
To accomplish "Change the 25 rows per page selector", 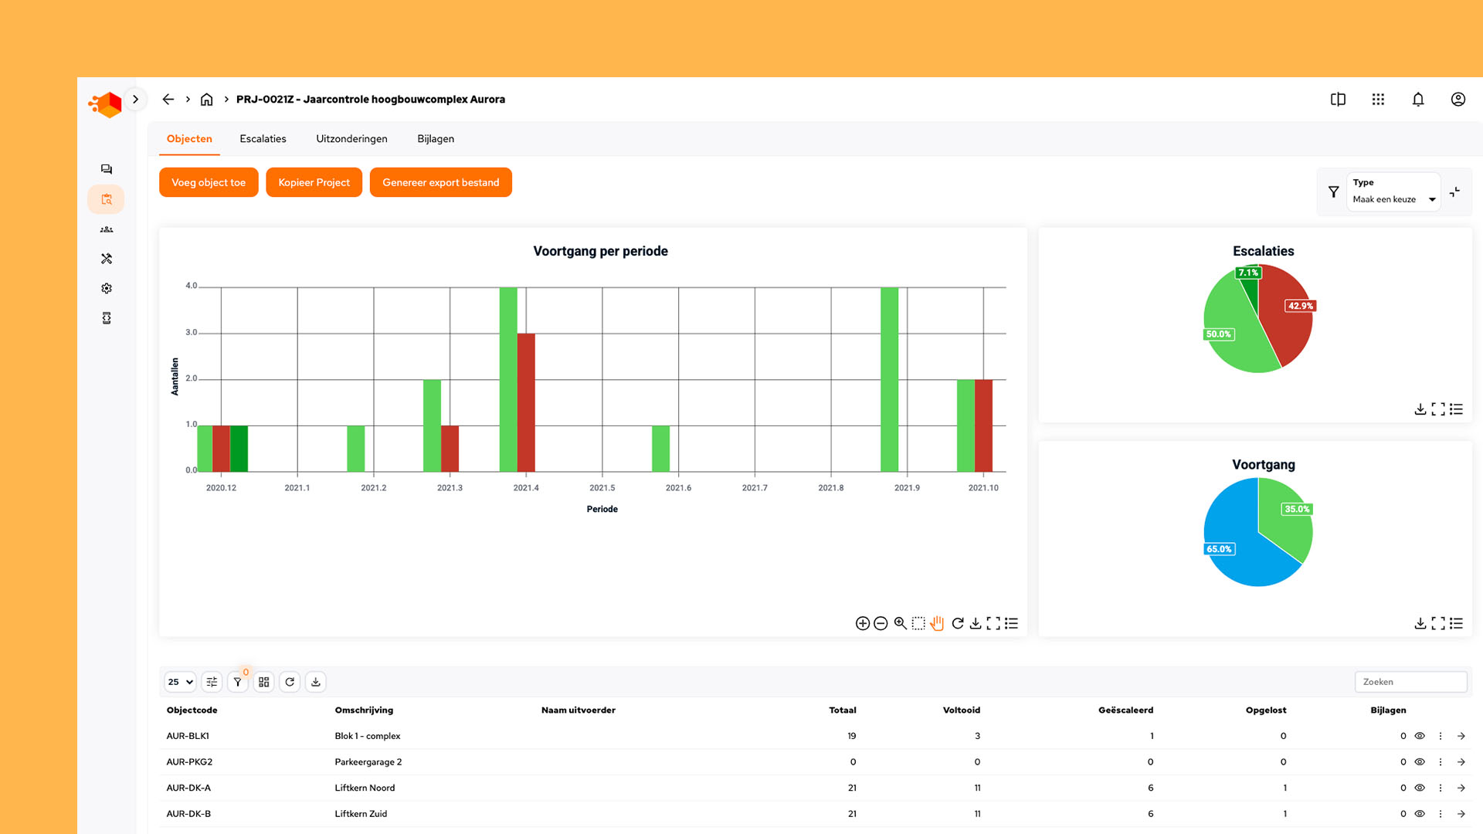I will (180, 682).
